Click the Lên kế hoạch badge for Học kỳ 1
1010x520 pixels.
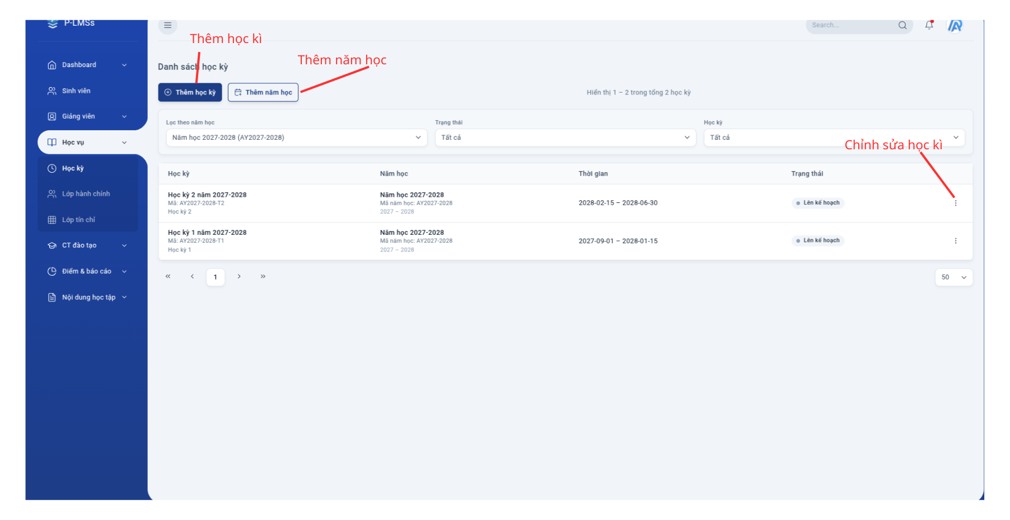point(818,240)
